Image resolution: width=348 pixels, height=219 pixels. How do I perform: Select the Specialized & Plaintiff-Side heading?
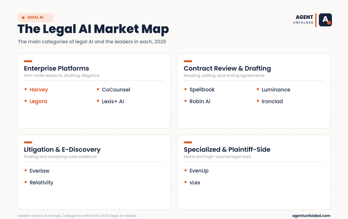pyautogui.click(x=227, y=150)
